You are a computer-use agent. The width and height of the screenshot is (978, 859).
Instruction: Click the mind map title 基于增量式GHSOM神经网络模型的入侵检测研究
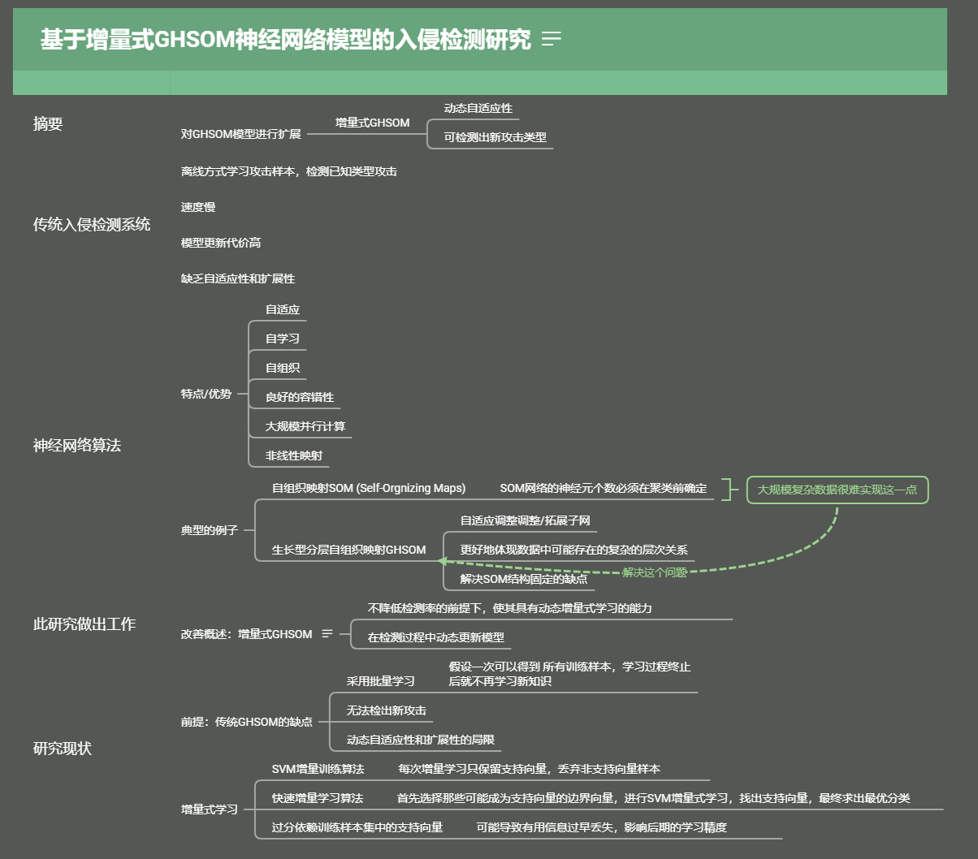coord(285,39)
